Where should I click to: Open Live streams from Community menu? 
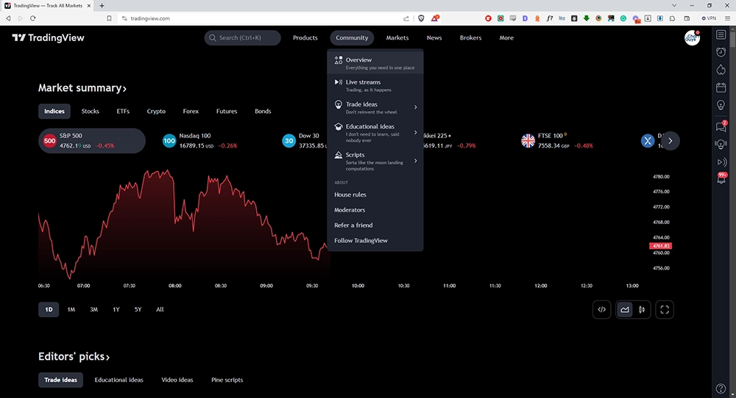tap(375, 85)
